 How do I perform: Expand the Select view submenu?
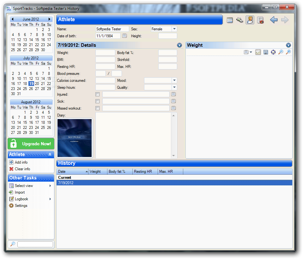[x=50, y=186]
